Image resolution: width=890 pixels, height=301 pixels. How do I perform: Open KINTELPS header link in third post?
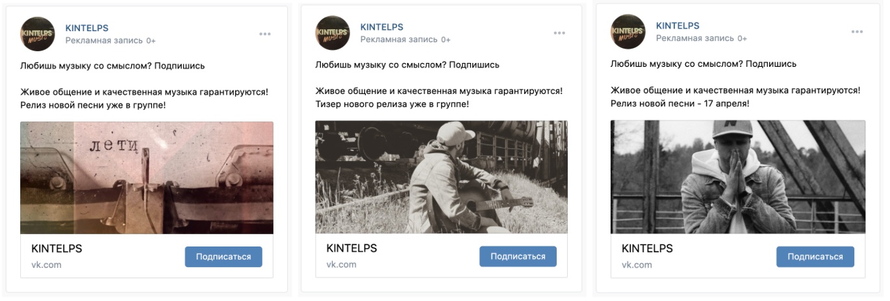678,27
